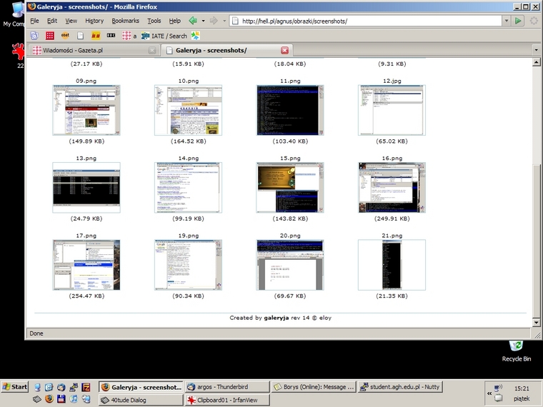Open the list-all-tabs dropdown arrow

536,50
